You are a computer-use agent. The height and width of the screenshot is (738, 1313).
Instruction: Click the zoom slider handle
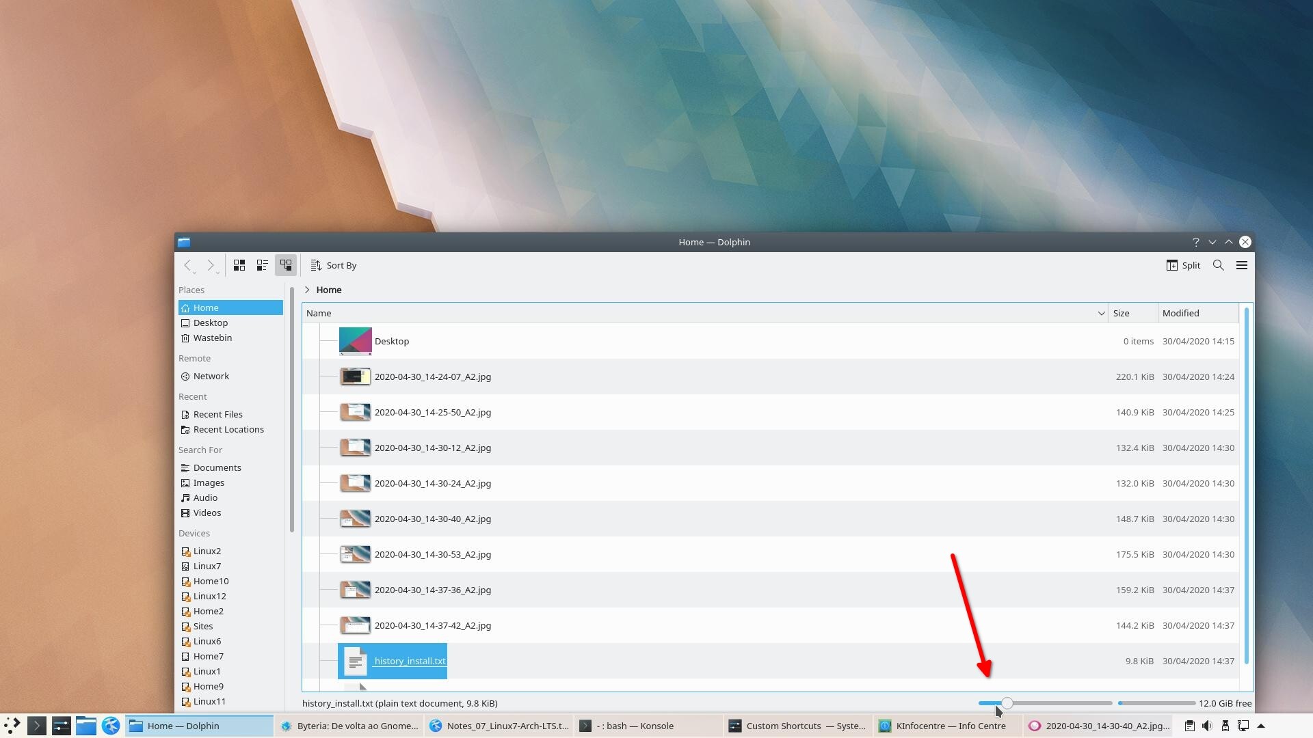coord(1007,703)
